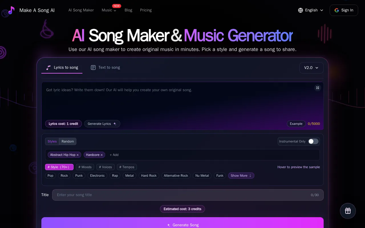Click the Estimated cost: 3 credits badge
Image resolution: width=365 pixels, height=228 pixels.
(182, 209)
